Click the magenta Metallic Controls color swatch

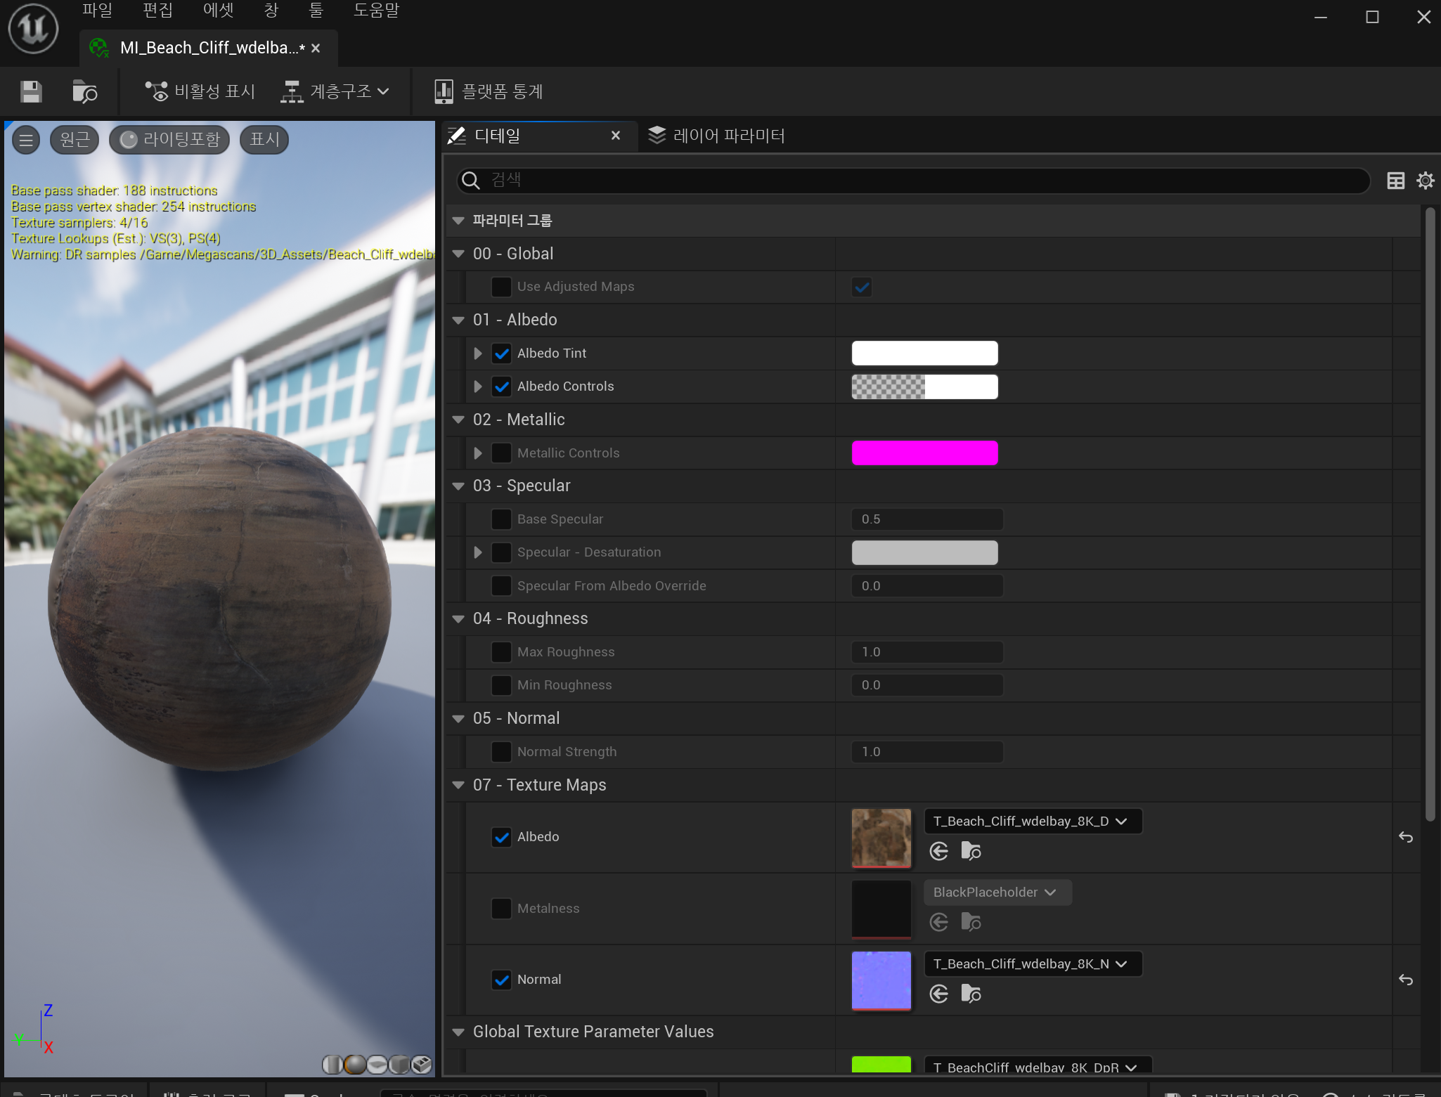tap(924, 453)
